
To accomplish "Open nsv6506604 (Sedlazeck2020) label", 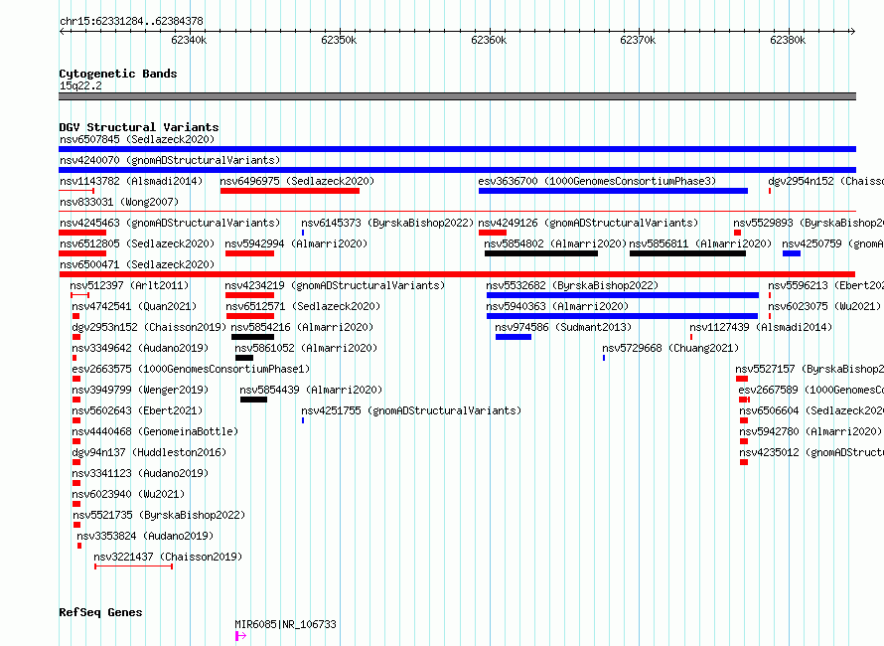I will point(811,410).
